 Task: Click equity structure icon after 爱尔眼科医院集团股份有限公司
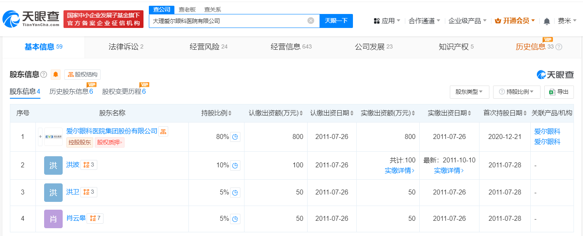click(x=163, y=131)
